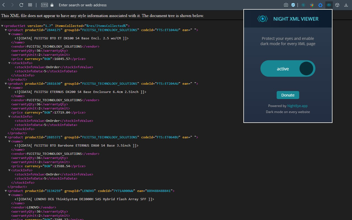Open the colorful speed-dial home extension icon
Viewport: 352px width, 220px height.
coord(312,5)
